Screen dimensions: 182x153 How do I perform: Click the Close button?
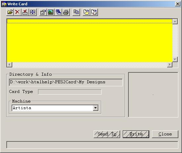(165, 134)
